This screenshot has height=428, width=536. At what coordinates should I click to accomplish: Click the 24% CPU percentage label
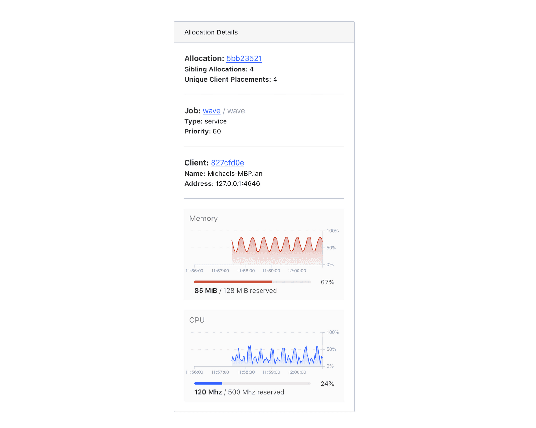327,384
